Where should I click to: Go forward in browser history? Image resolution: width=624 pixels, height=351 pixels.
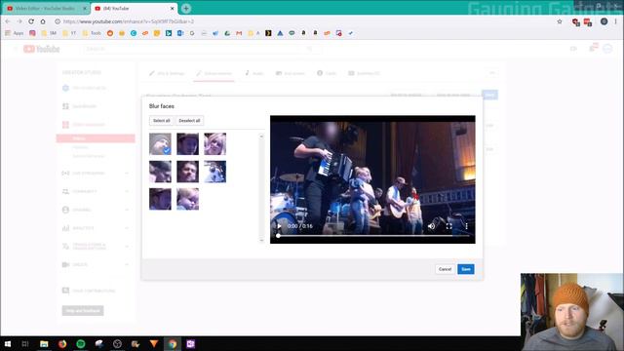coord(19,21)
